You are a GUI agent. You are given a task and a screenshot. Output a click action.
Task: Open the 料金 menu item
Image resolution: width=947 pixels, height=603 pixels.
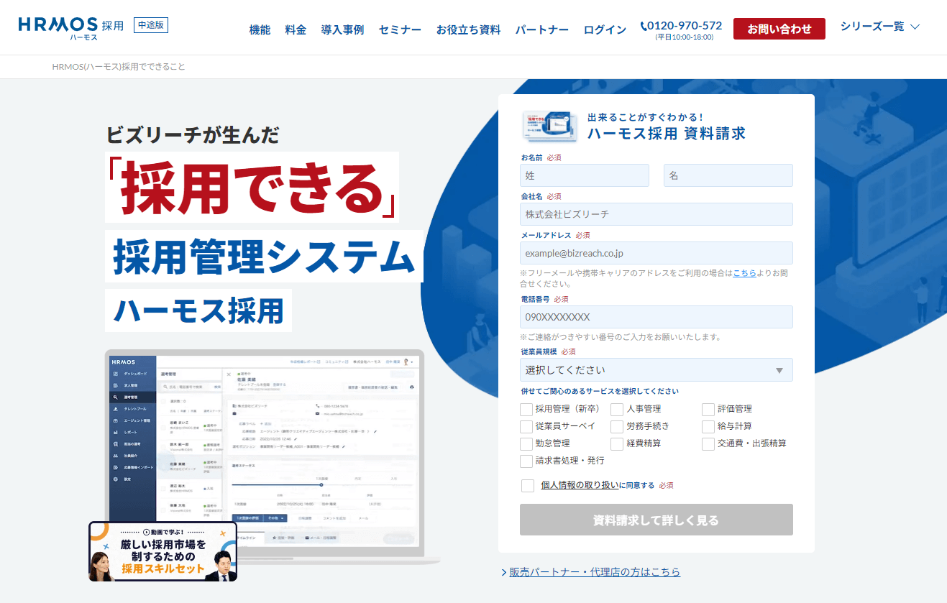[296, 29]
